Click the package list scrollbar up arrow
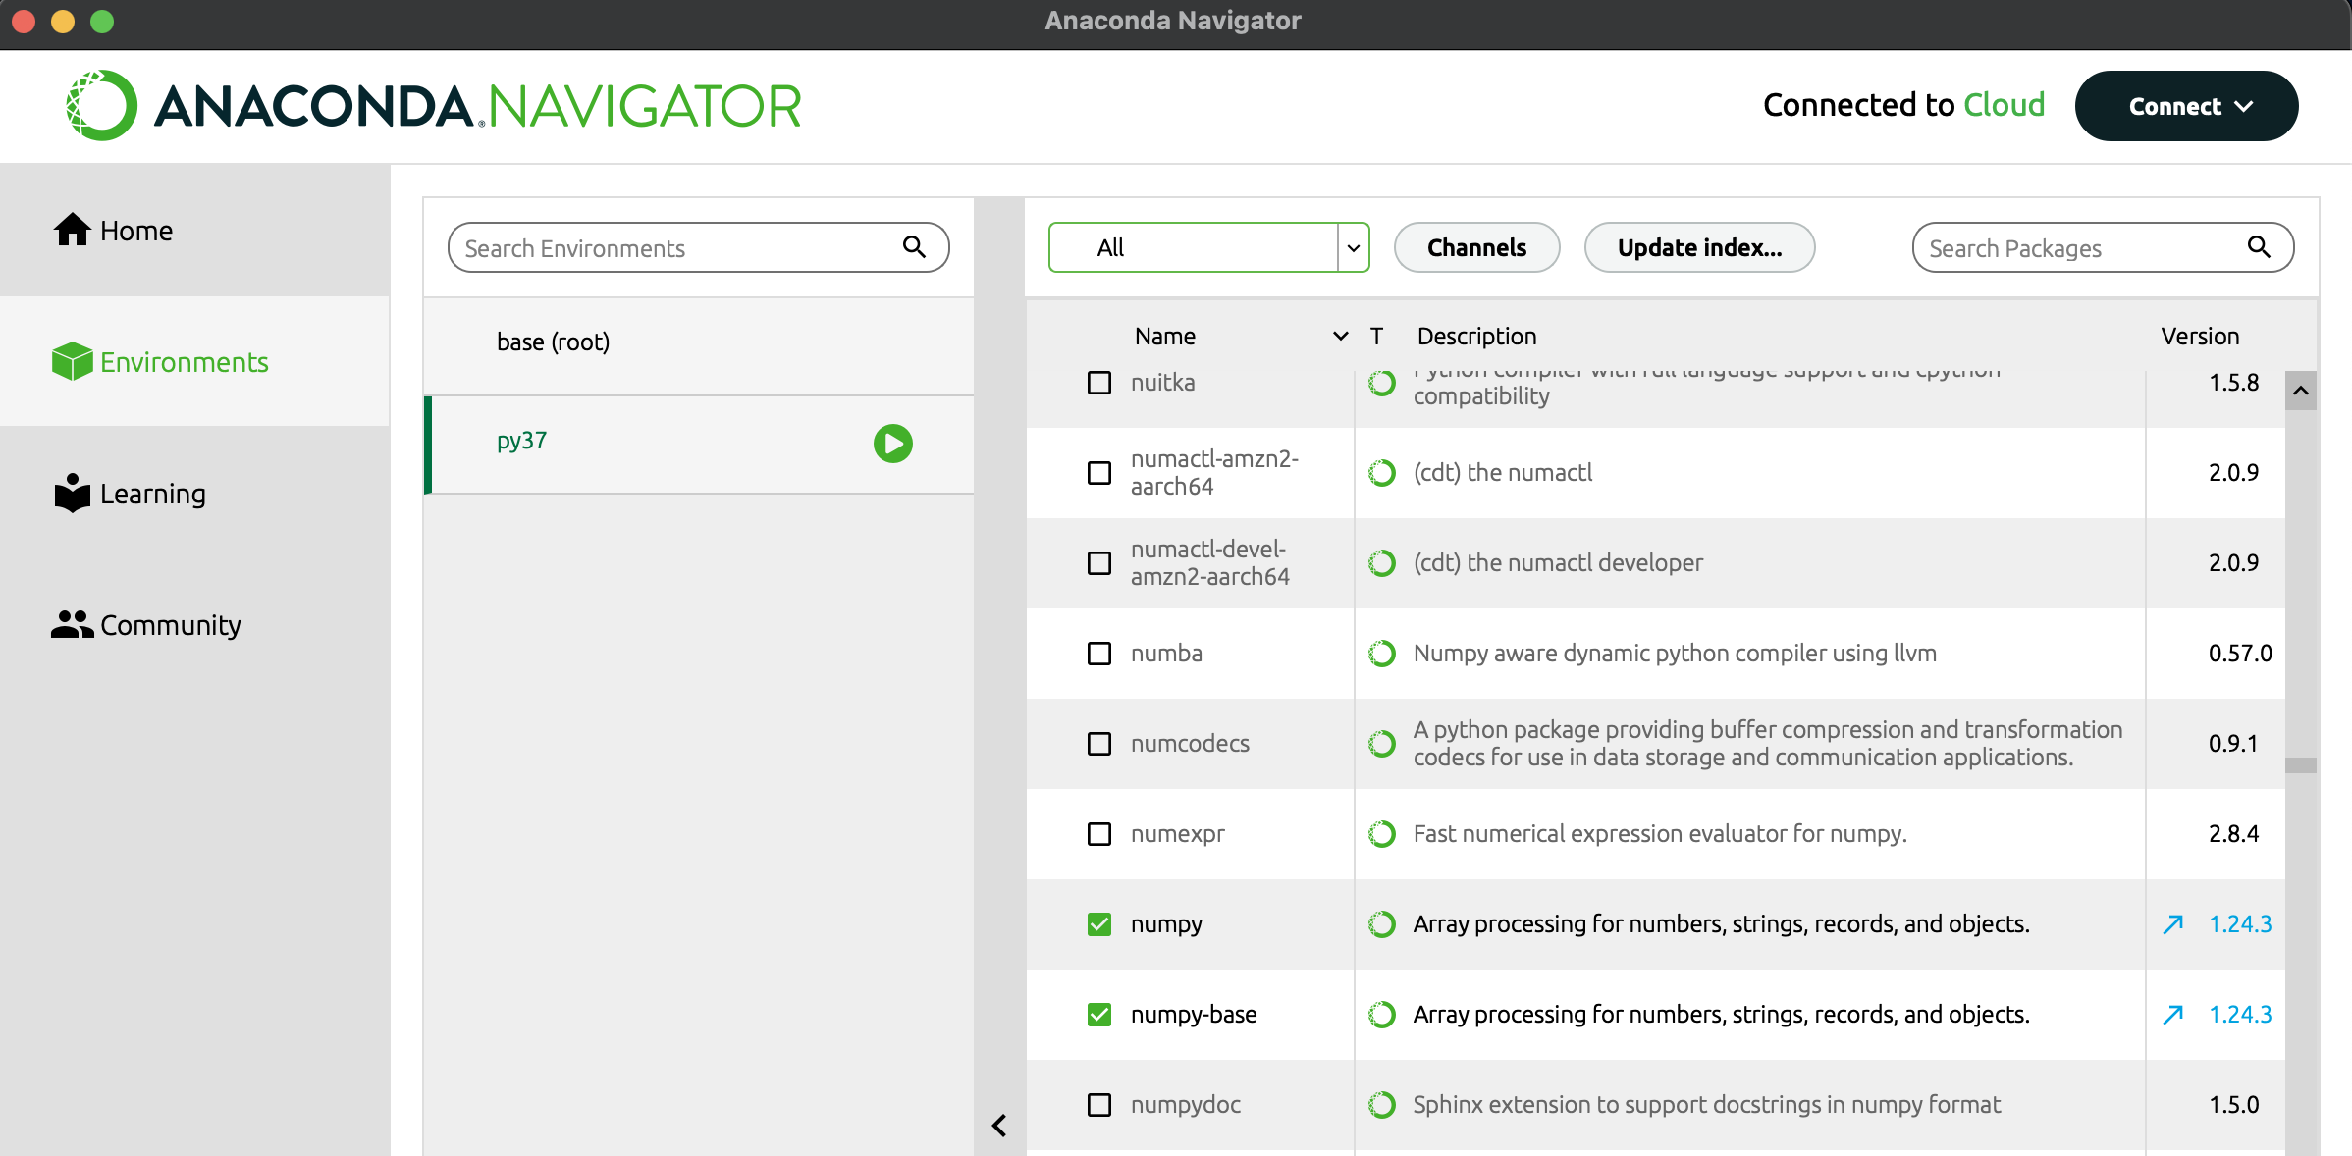This screenshot has width=2352, height=1156. pyautogui.click(x=2300, y=391)
